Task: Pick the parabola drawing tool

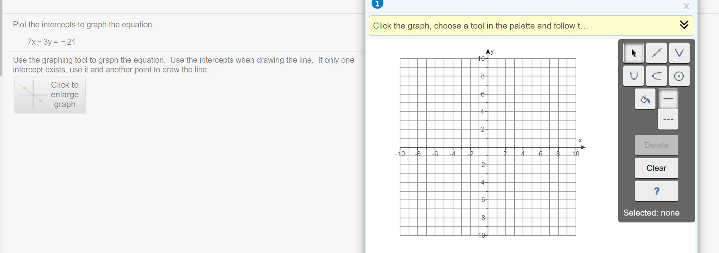Action: tap(634, 76)
